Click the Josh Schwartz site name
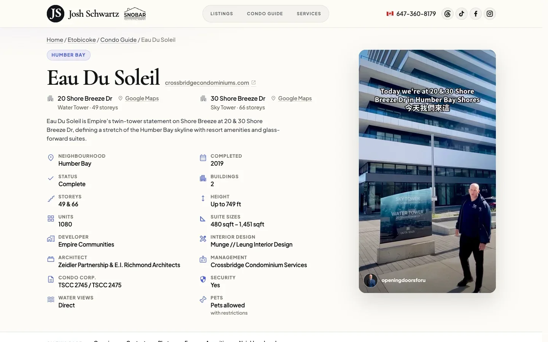This screenshot has height=342, width=548. point(94,14)
